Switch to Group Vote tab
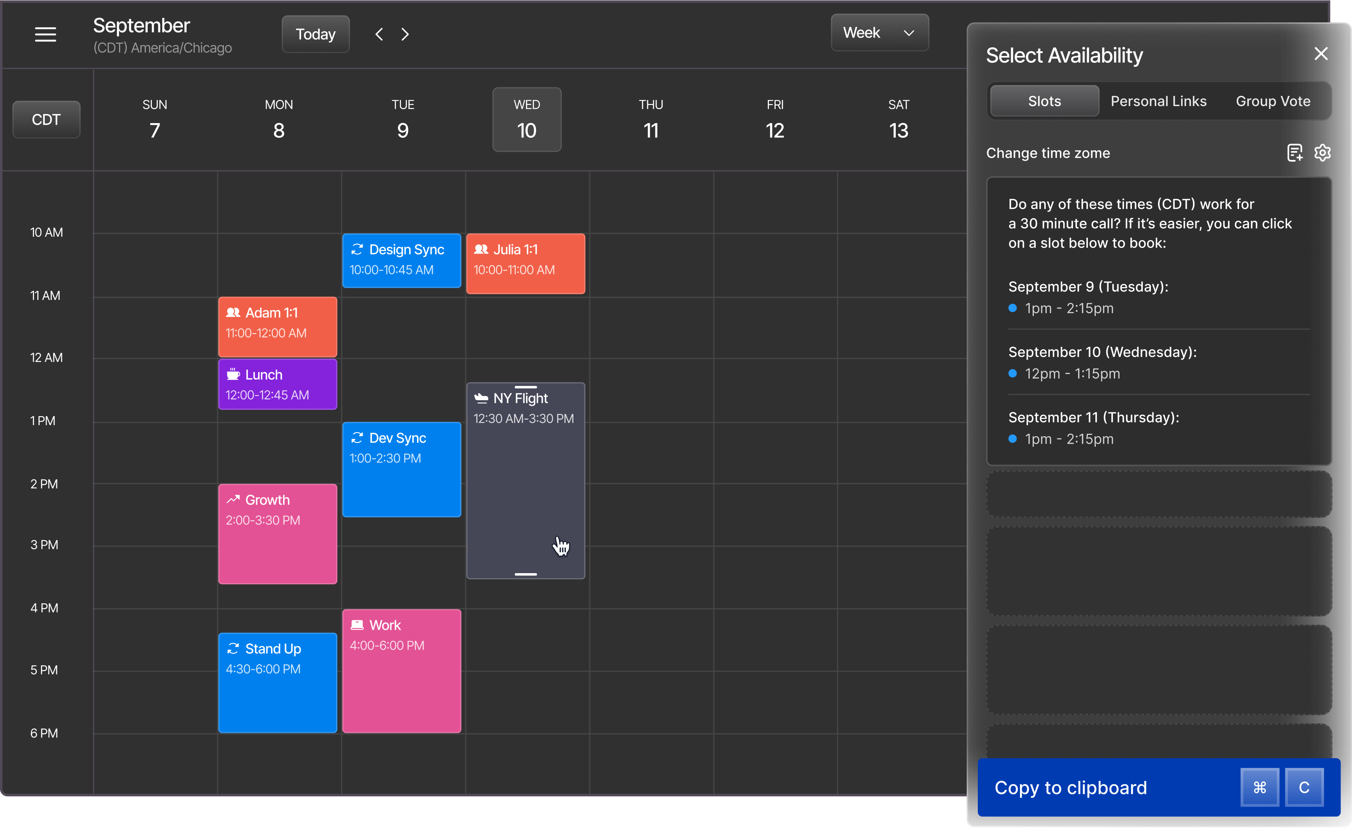Screen dimensions: 1352x832 pyautogui.click(x=1273, y=101)
